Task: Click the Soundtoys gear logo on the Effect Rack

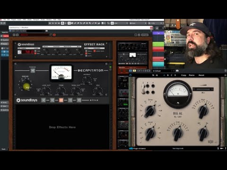Action: (19, 44)
